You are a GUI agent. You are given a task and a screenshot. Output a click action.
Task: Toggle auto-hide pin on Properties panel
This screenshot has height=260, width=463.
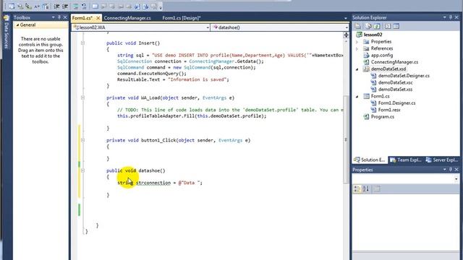click(x=450, y=170)
